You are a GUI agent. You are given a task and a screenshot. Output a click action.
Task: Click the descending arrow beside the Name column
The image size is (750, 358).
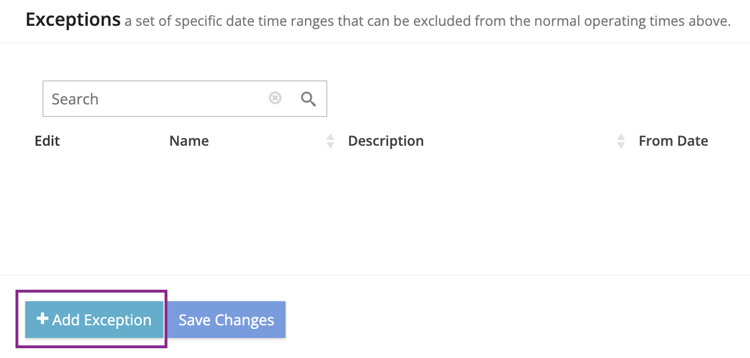[x=330, y=146]
